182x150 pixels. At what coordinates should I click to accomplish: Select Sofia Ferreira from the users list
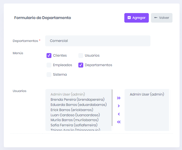click(x=74, y=125)
